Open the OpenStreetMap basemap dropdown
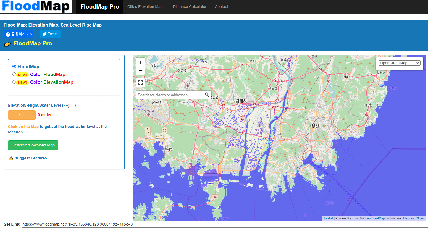 [x=399, y=63]
